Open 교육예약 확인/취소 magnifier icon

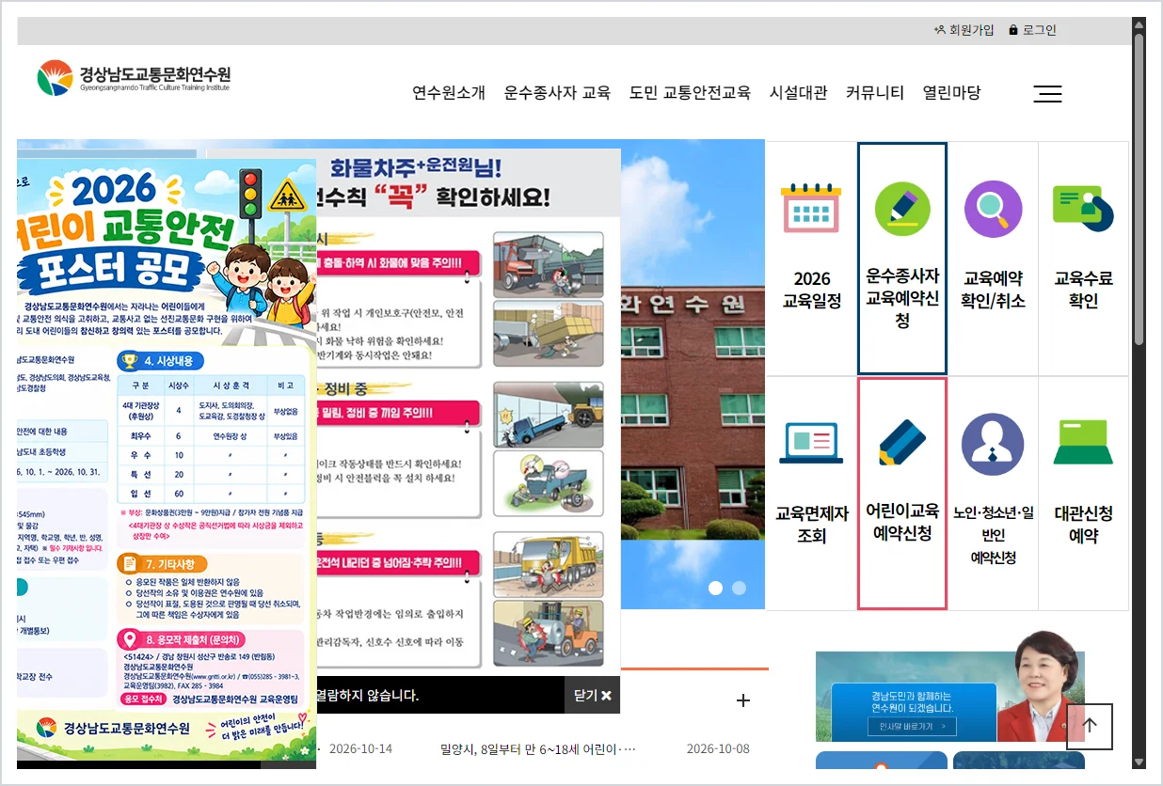pos(993,209)
